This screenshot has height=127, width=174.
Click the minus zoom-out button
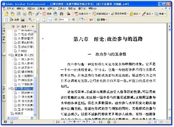[x=56, y=20]
